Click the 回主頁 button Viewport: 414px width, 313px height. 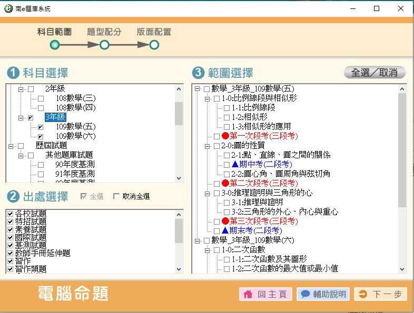coord(265,294)
